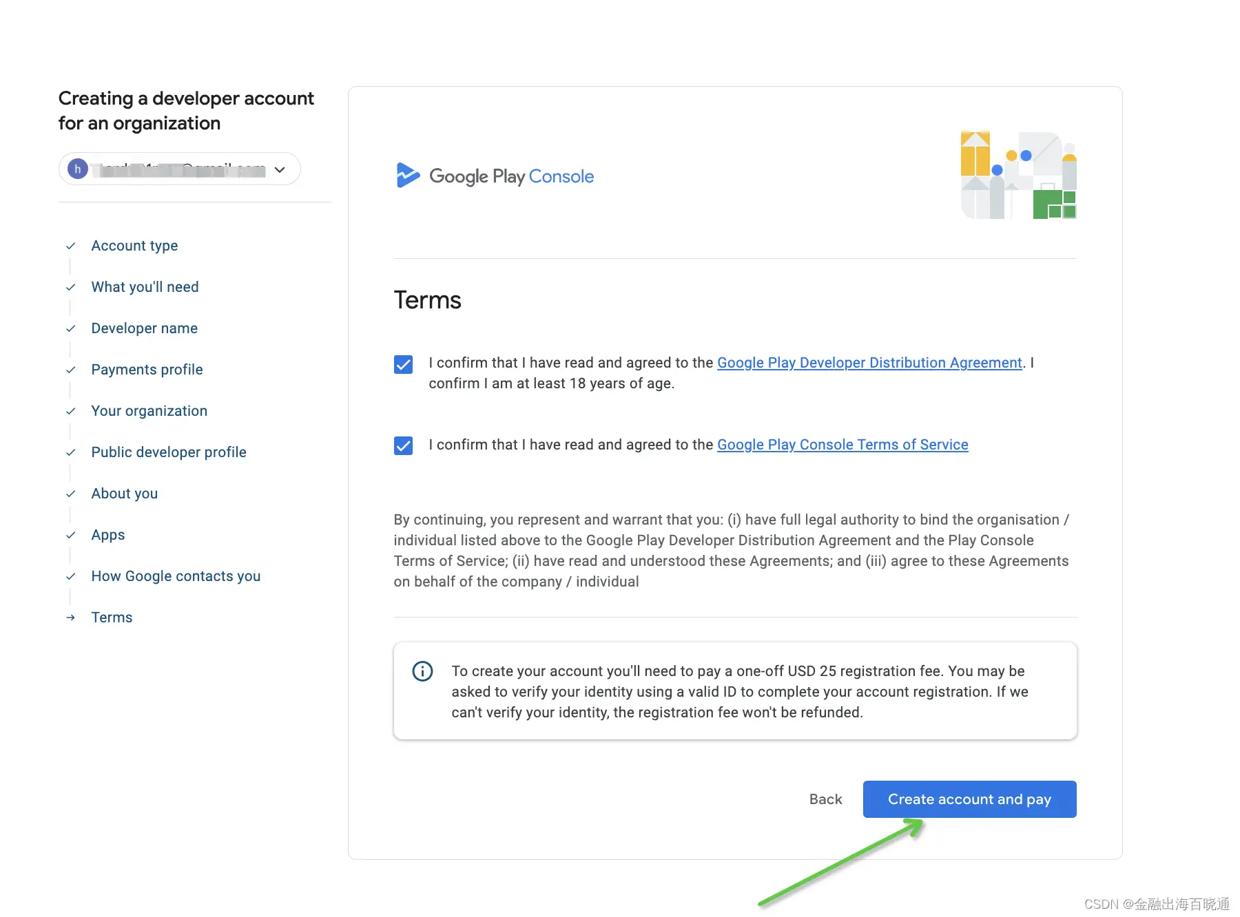
Task: Click the account avatar with letter h
Action: (x=78, y=169)
